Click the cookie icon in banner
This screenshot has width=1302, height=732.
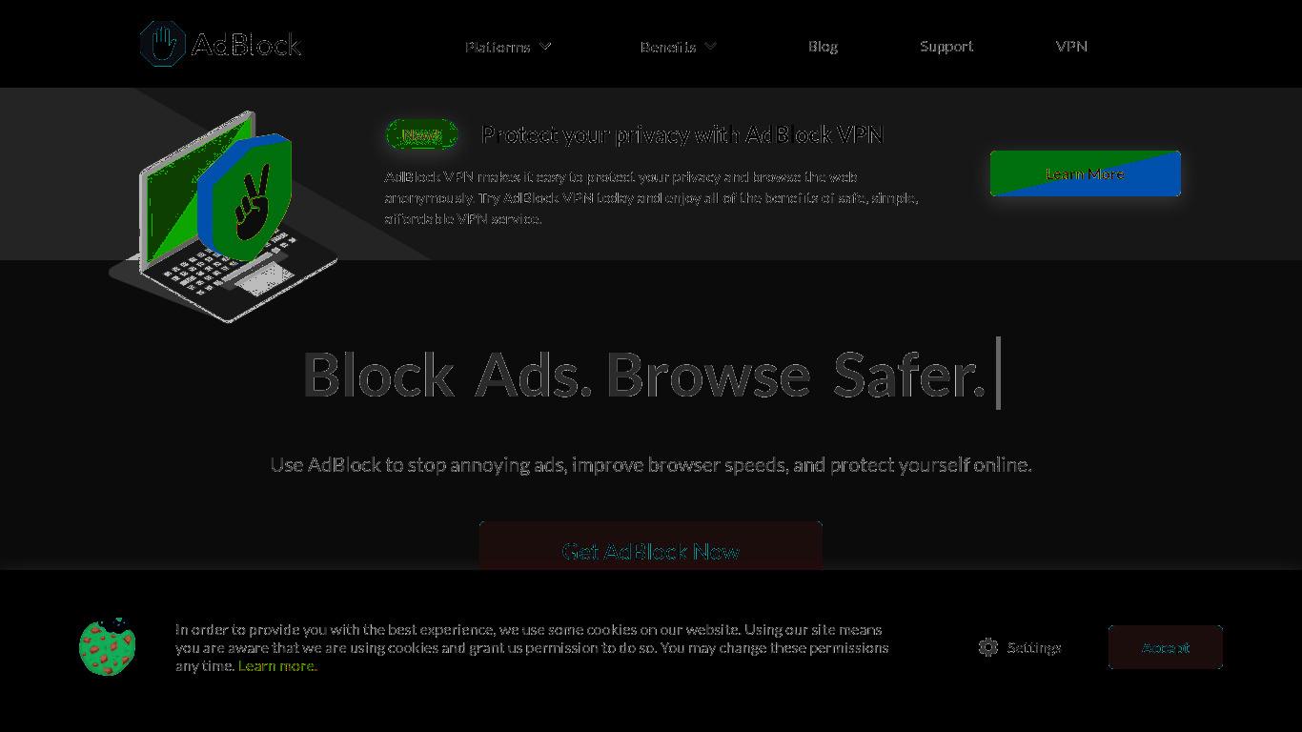pyautogui.click(x=108, y=646)
